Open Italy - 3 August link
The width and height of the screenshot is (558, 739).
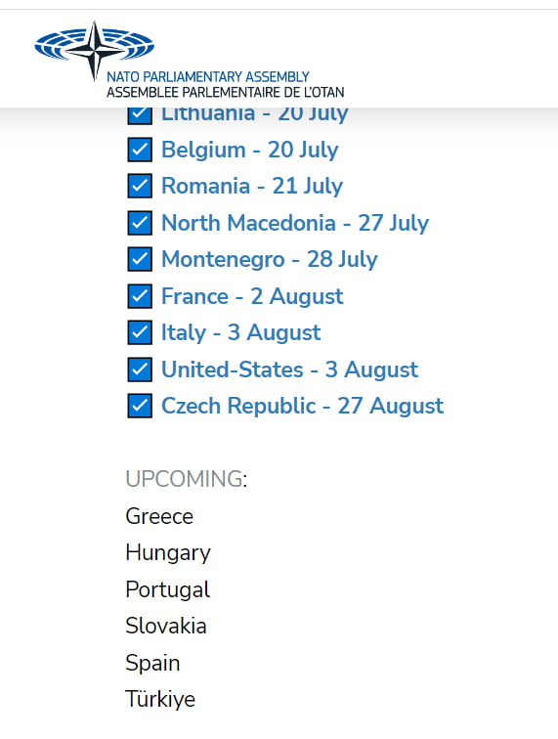(x=240, y=332)
